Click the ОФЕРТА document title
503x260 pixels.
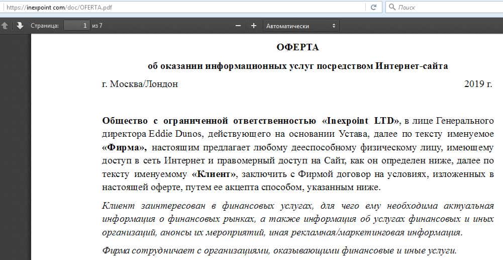(297, 47)
